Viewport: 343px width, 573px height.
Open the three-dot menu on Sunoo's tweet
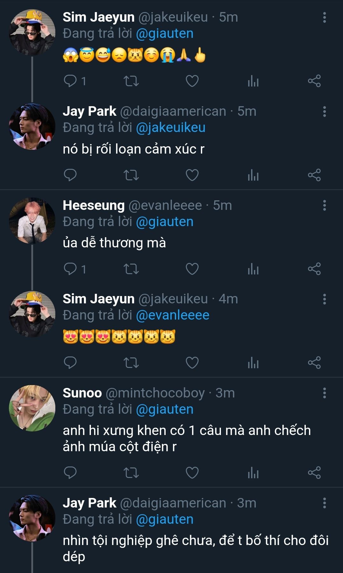click(324, 393)
